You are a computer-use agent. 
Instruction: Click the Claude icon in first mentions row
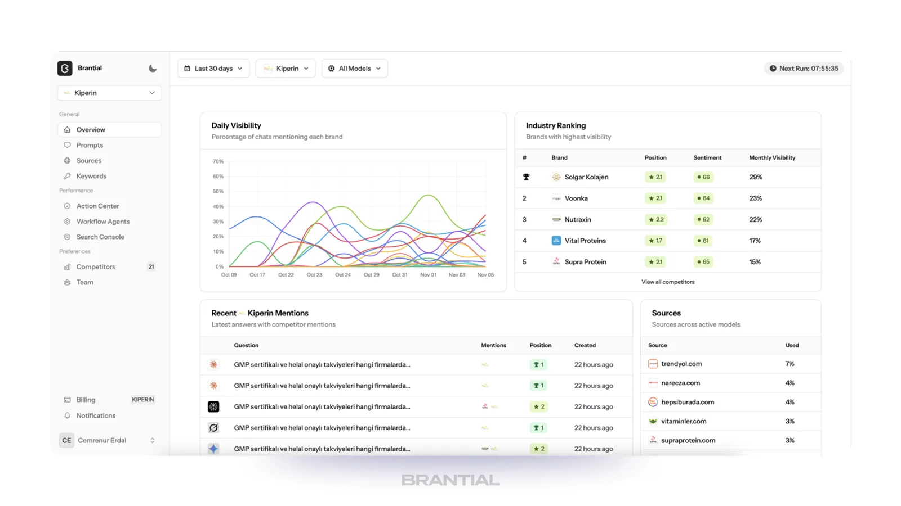point(213,364)
